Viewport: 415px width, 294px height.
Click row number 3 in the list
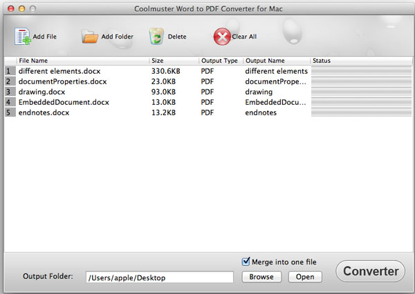(10, 92)
